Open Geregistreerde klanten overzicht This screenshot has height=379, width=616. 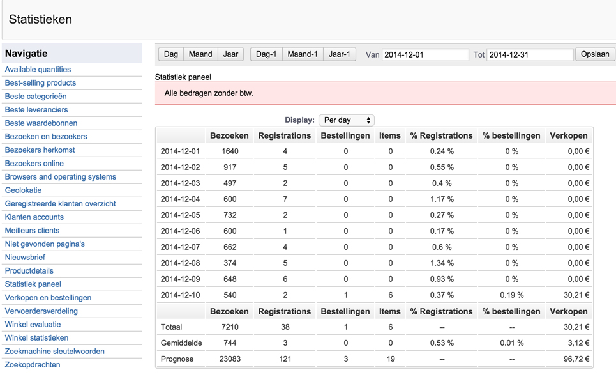(x=60, y=204)
